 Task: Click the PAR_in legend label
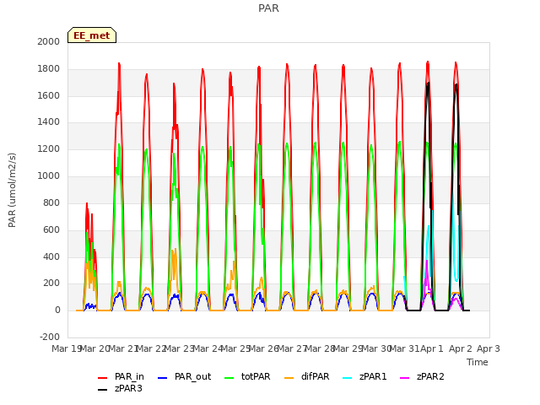click(129, 377)
